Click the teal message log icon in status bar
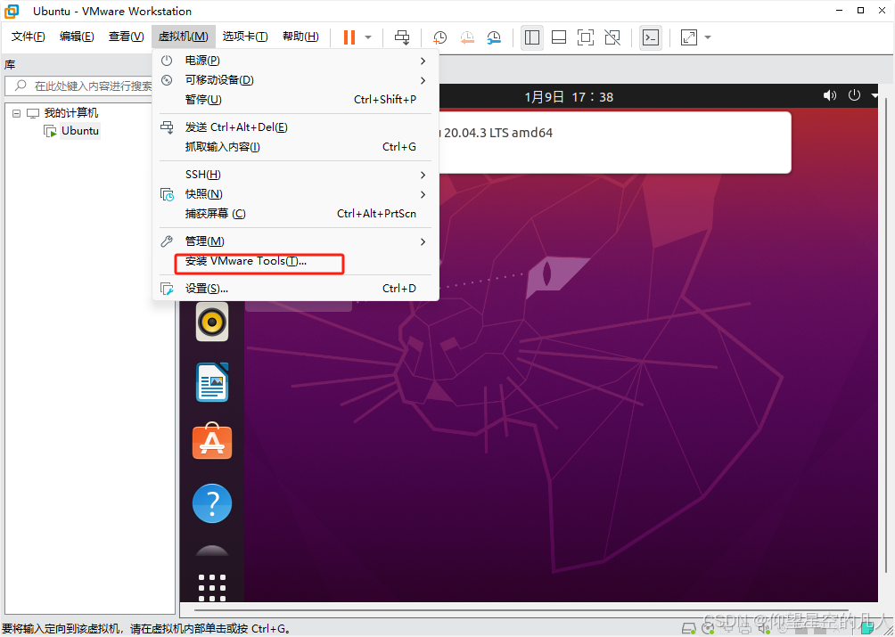The image size is (895, 637). pyautogui.click(x=867, y=628)
